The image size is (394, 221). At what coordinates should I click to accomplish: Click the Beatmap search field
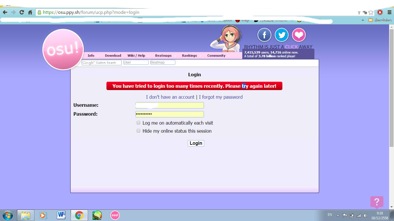coord(163,62)
